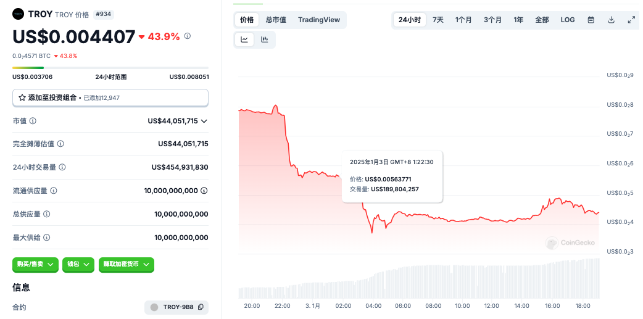643x319 pixels.
Task: Click the 04:00 x-axis label
Action: 373,306
